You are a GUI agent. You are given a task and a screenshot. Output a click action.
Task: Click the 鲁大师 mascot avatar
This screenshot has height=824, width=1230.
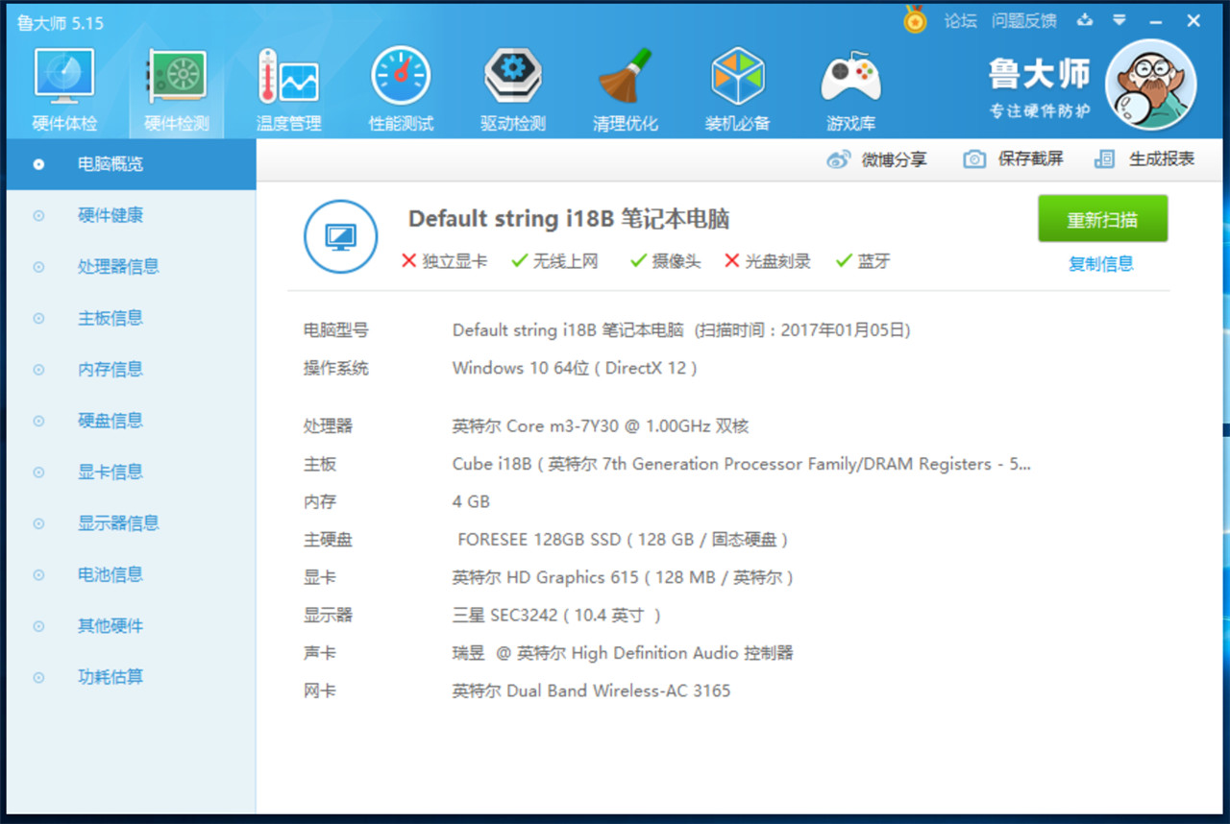pyautogui.click(x=1150, y=85)
